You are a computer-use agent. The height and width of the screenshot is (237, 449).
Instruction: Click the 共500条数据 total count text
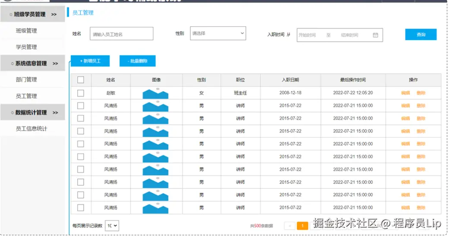click(261, 226)
